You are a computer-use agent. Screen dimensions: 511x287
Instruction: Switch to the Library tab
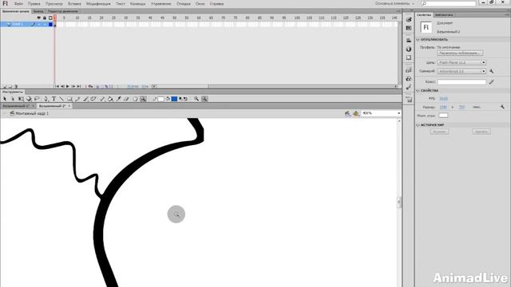tap(444, 15)
